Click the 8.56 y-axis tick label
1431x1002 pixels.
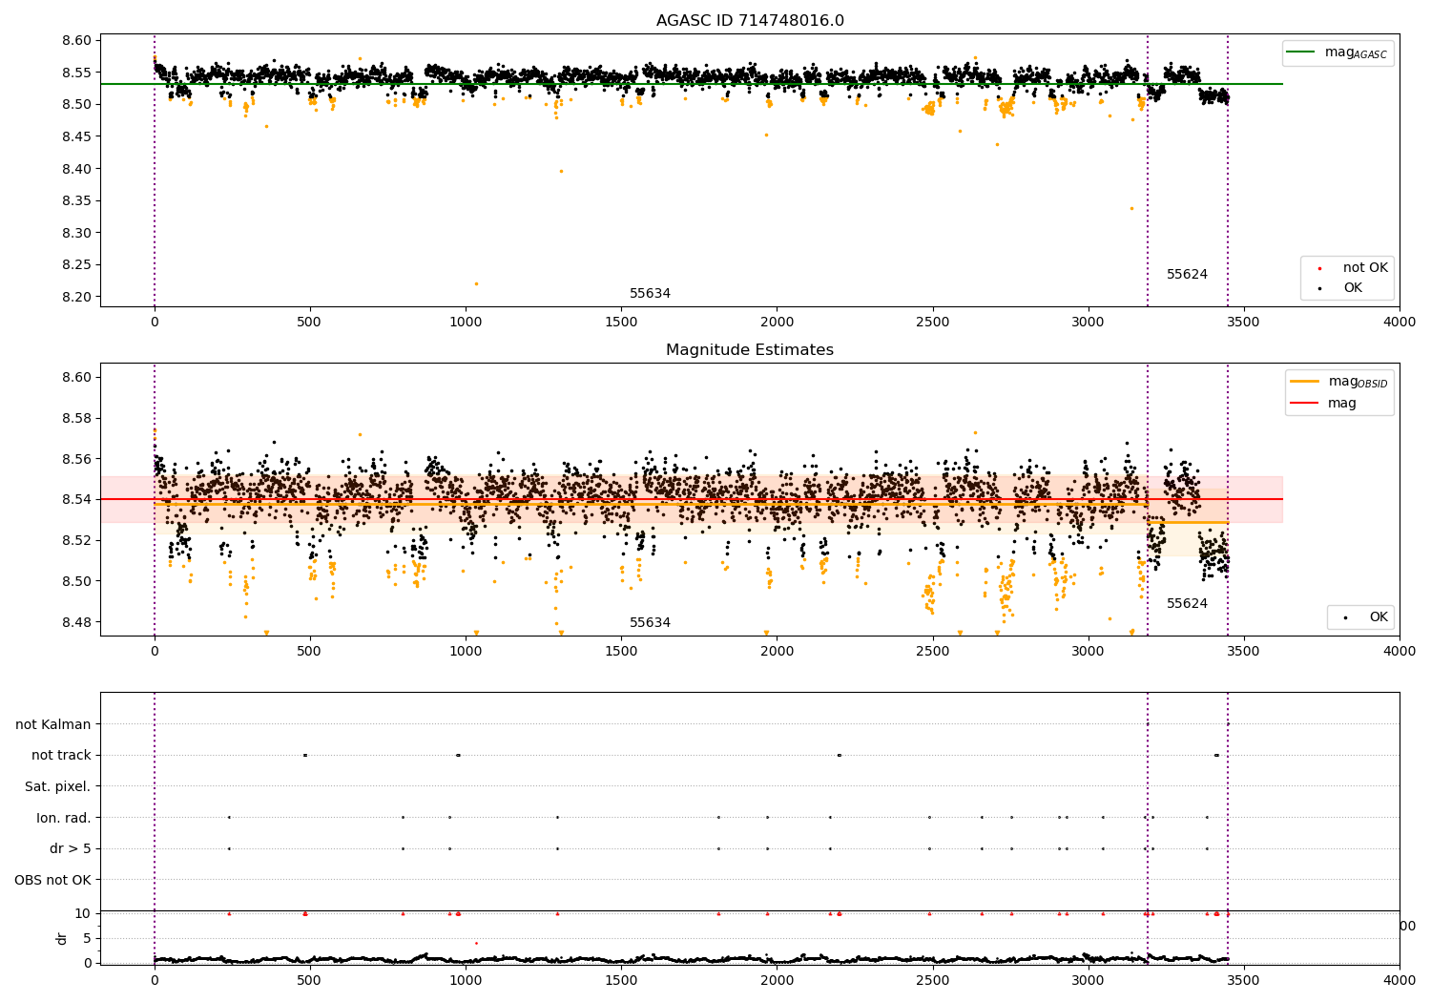(x=75, y=459)
